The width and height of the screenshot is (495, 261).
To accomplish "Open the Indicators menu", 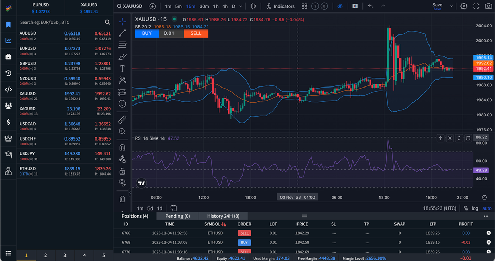I will pyautogui.click(x=280, y=6).
